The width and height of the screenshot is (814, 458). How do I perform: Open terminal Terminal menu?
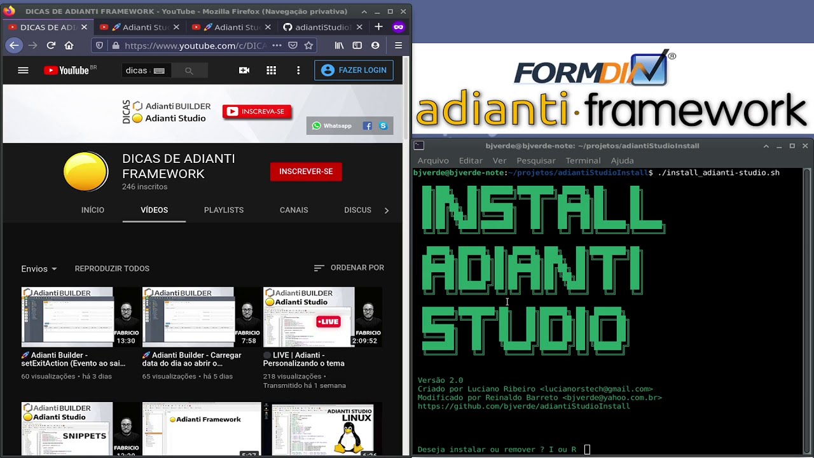(583, 160)
